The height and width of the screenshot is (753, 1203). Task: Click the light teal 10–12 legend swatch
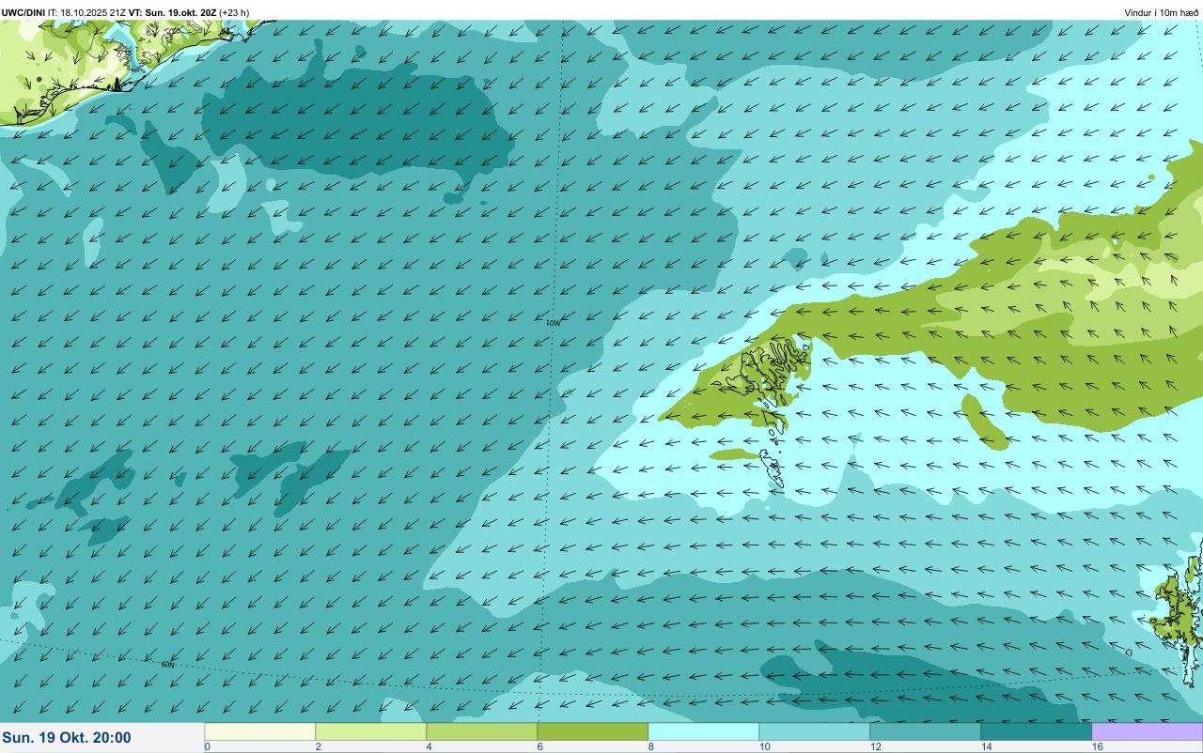click(815, 731)
